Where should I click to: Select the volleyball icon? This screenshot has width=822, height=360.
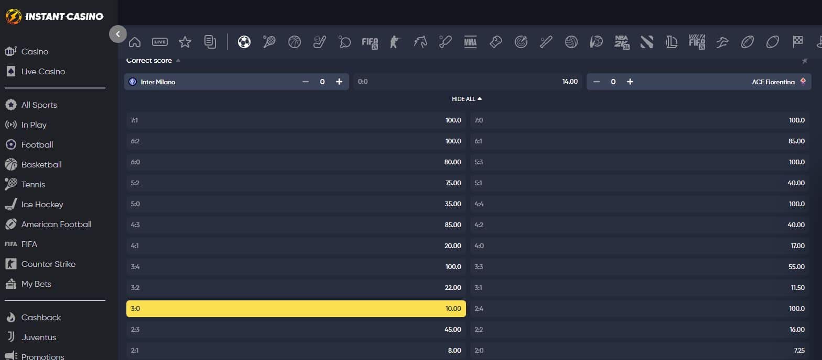click(x=571, y=42)
